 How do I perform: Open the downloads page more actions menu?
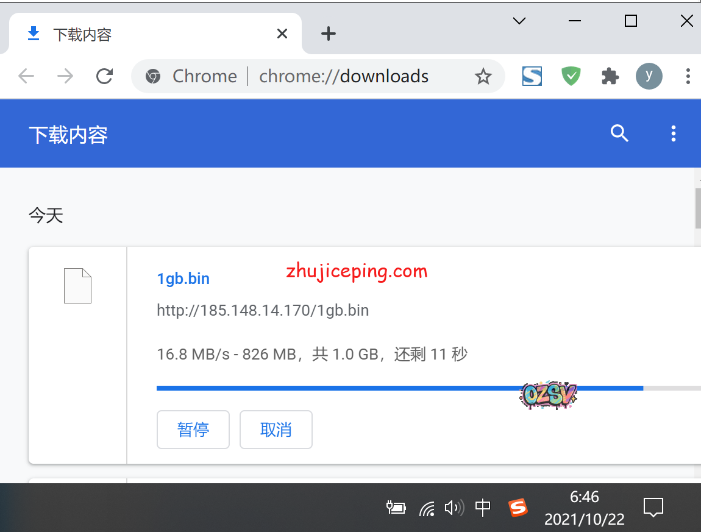[673, 133]
